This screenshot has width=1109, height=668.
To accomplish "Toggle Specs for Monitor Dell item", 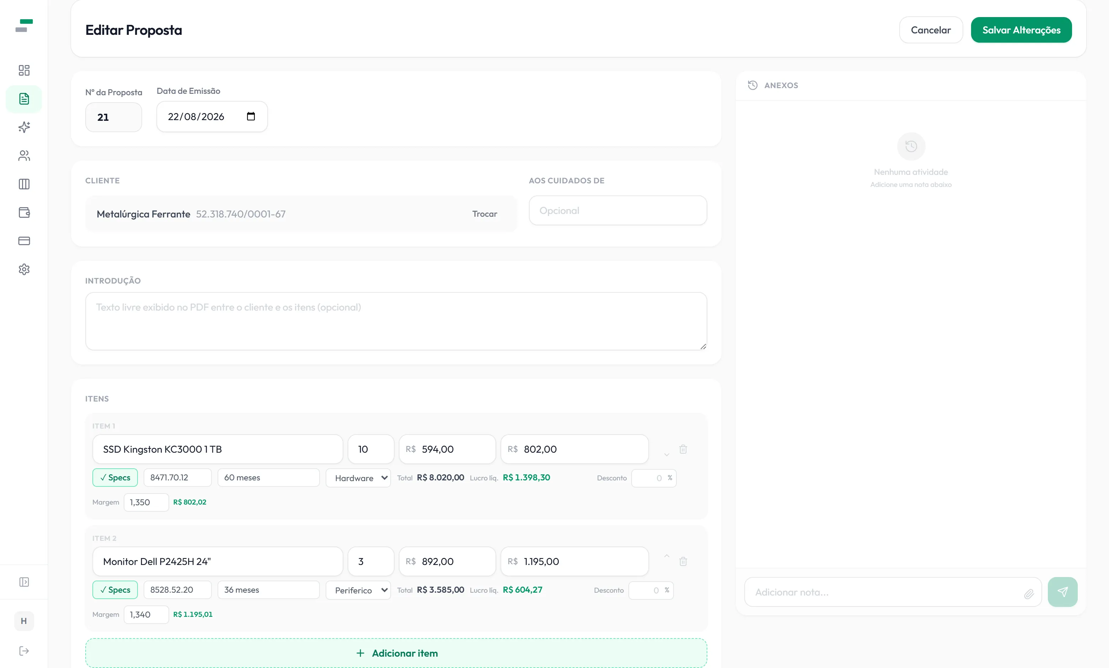I will 115,590.
